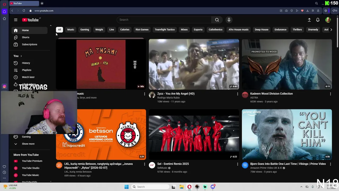Viewport: 339px width, 191px height.
Task: Click the browser address bar URL
Action: point(44,11)
